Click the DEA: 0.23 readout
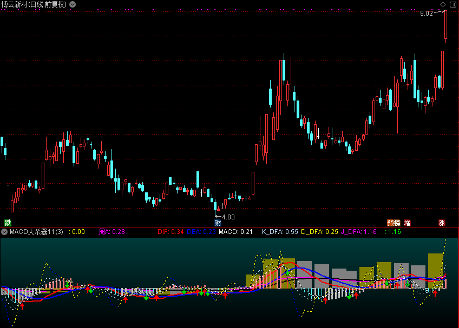Image resolution: width=459 pixels, height=328 pixels. 201,232
